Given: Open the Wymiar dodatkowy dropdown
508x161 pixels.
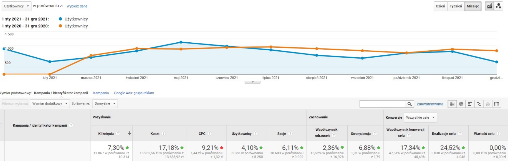Looking at the screenshot, I should point(50,103).
